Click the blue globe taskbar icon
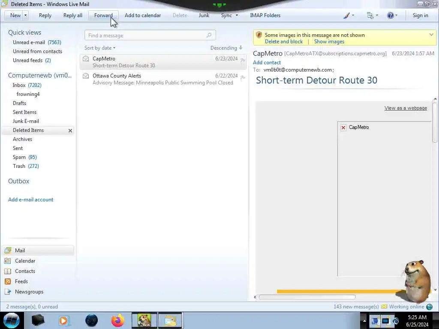The width and height of the screenshot is (439, 329). [91, 320]
